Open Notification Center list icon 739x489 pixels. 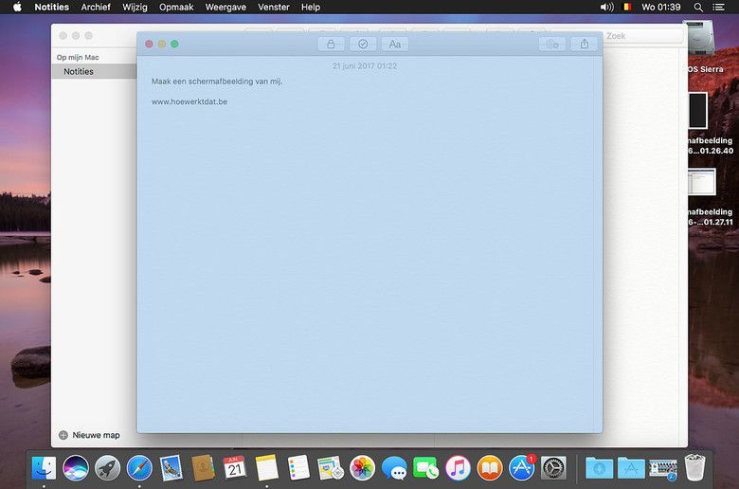(718, 7)
